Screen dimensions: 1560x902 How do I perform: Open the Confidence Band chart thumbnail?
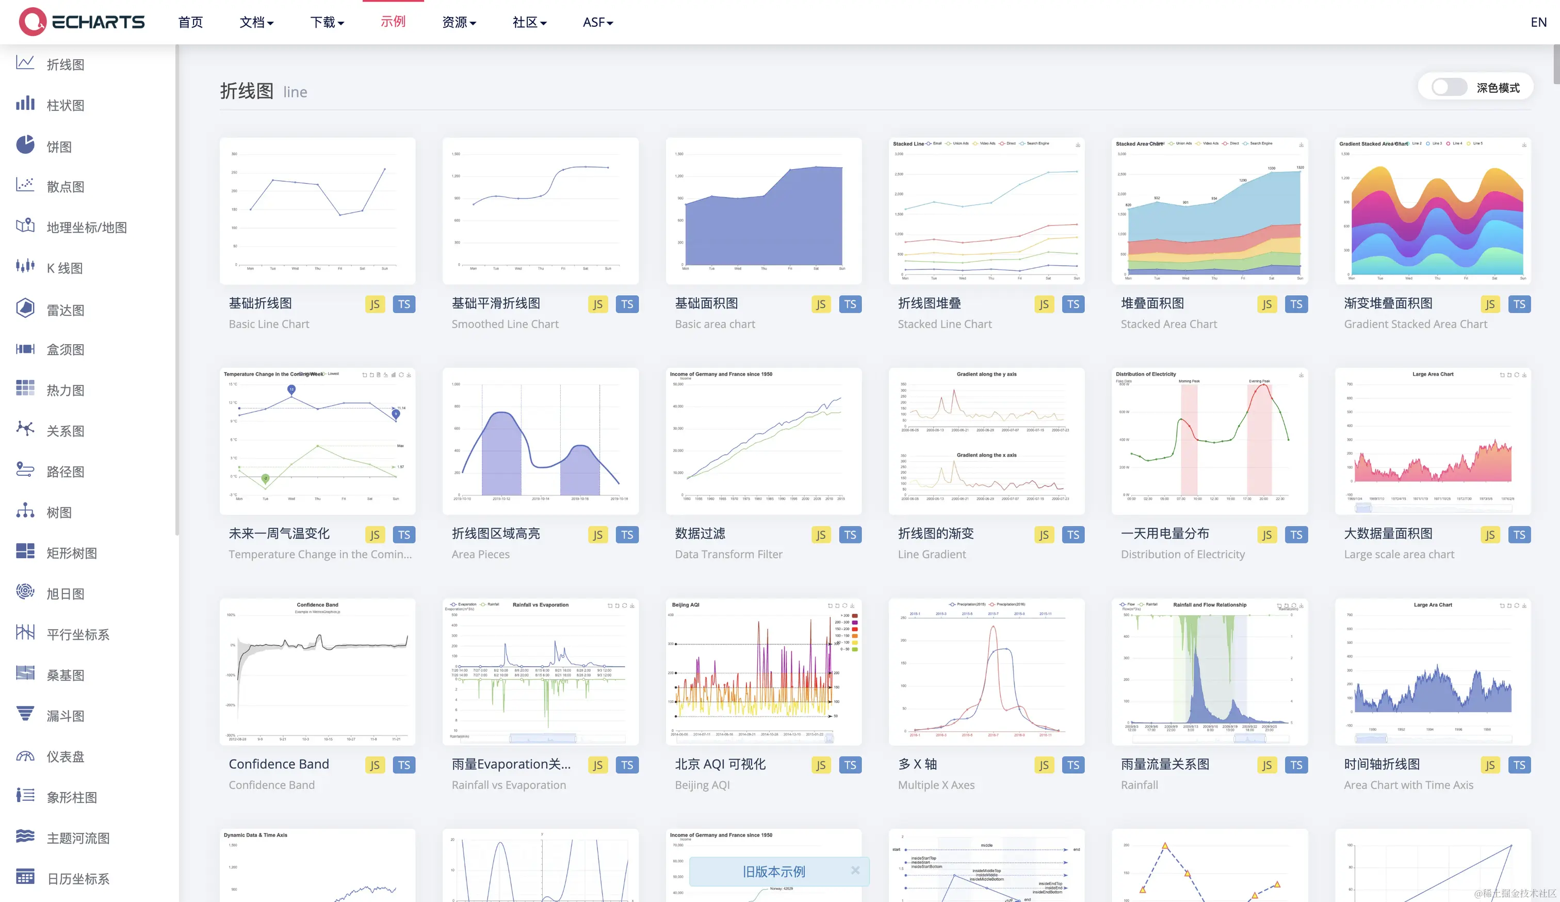pos(318,671)
